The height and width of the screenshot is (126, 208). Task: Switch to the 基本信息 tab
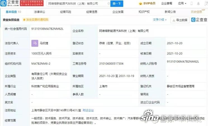point(13,12)
